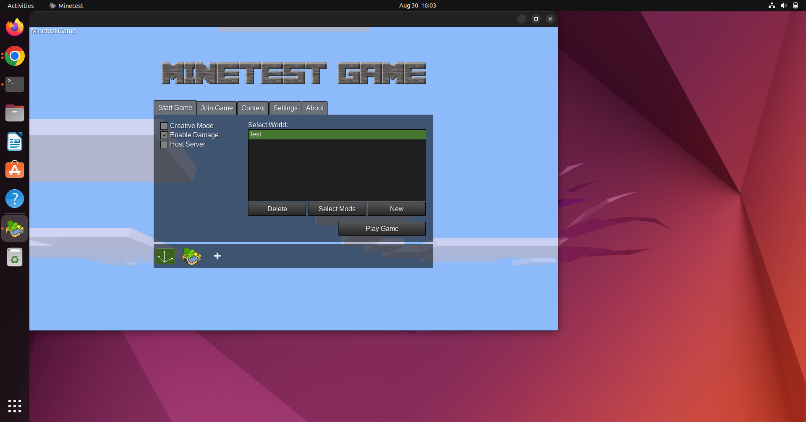Create a new world with the New button
Image resolution: width=806 pixels, height=422 pixels.
click(x=396, y=209)
